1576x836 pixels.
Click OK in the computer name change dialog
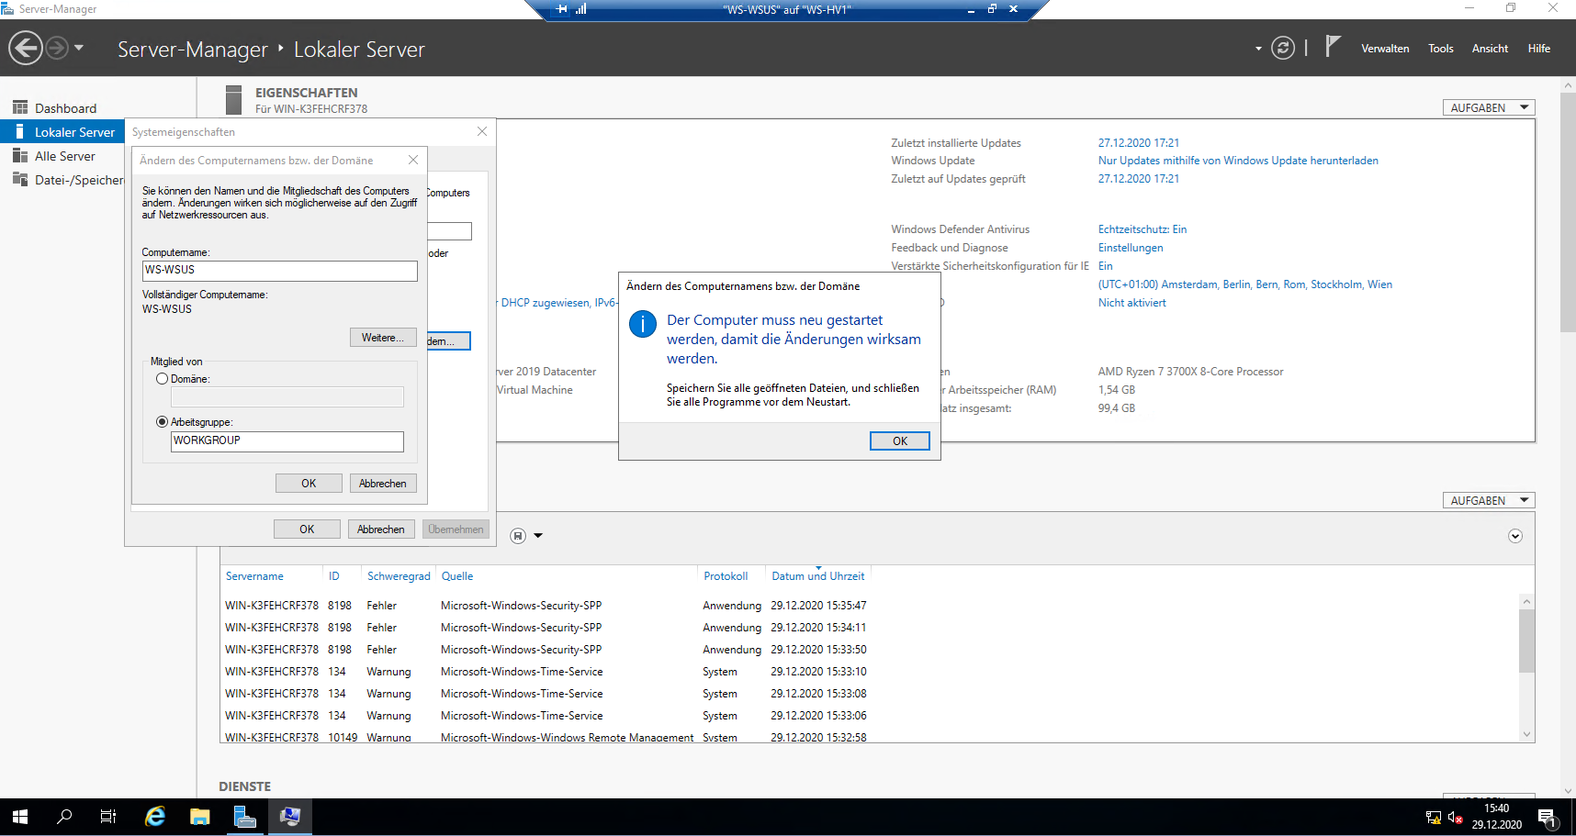tap(309, 484)
